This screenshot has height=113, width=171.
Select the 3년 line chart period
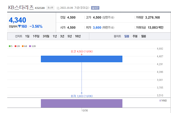62,36
